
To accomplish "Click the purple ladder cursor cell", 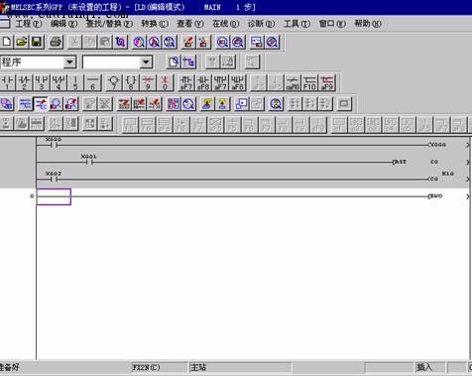I will click(54, 196).
